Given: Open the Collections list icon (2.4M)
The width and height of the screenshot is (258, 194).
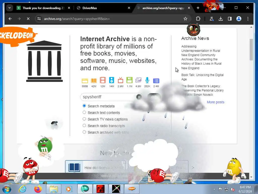Looking at the screenshot, I should (156, 81).
